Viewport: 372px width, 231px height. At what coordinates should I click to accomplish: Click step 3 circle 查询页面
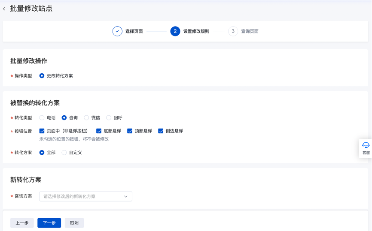pos(233,31)
